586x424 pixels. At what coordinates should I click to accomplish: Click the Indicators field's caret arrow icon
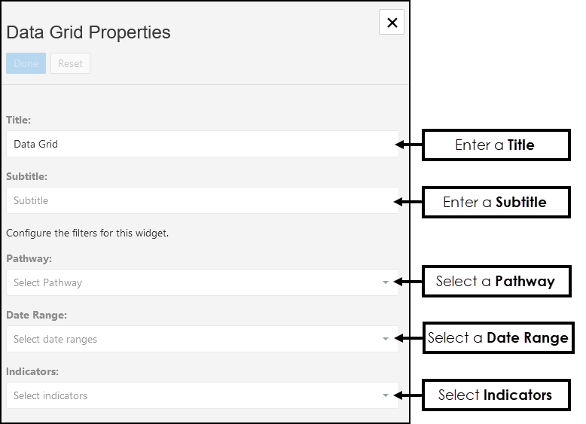(x=386, y=396)
